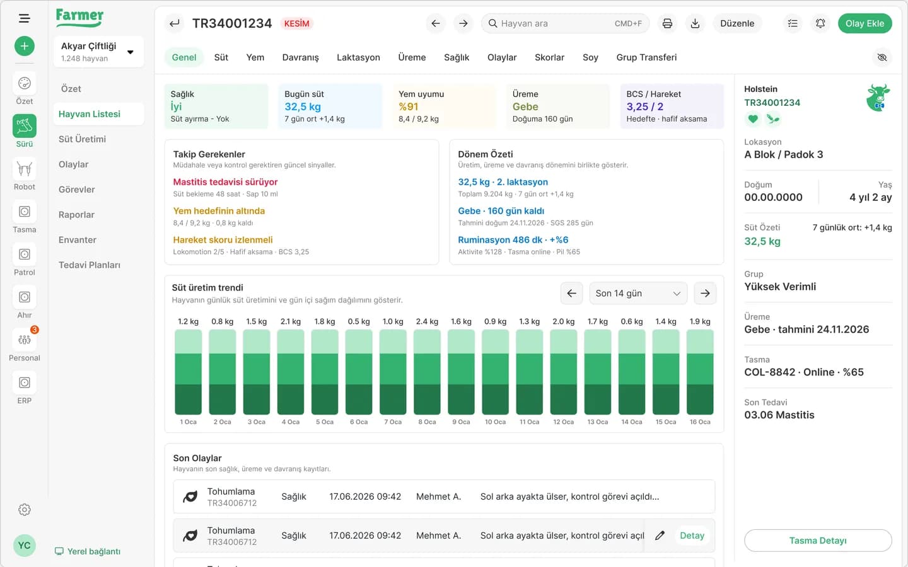This screenshot has width=908, height=567.
Task: Open the task list icon
Action: 793,23
